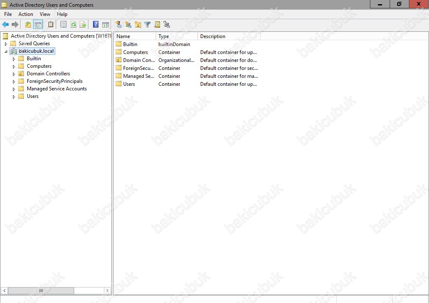Open the View menu
This screenshot has height=303, width=429.
45,14
